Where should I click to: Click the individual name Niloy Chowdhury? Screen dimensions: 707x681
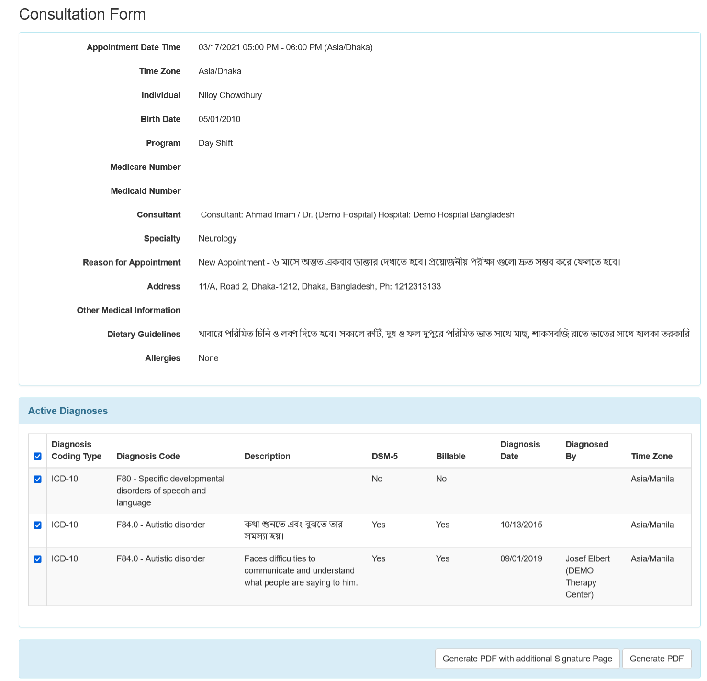coord(230,95)
